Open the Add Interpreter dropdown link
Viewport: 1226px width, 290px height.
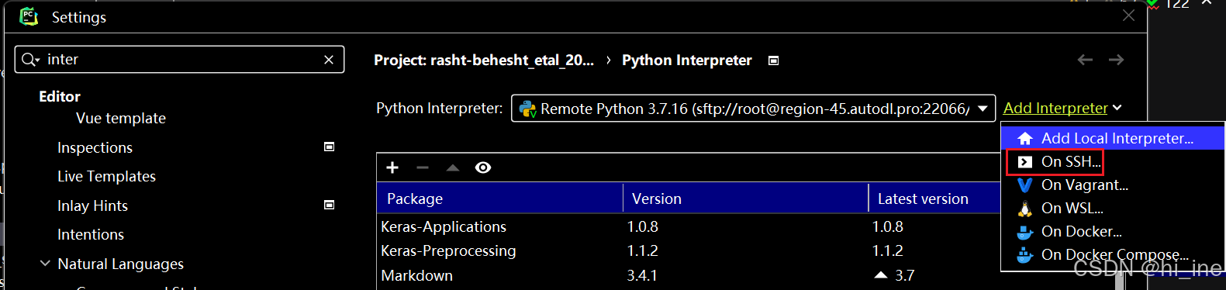coord(1062,108)
